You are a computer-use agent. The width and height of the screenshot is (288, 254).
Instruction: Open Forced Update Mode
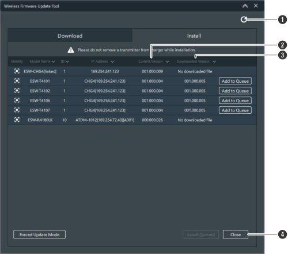pos(39,234)
